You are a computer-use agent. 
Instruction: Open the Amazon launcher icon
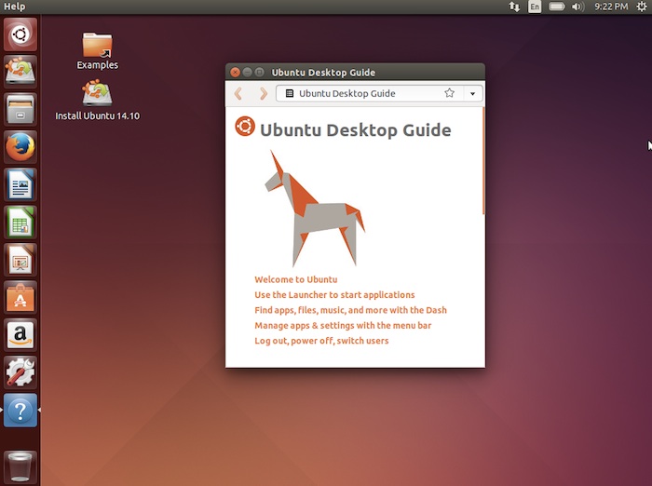pos(20,334)
